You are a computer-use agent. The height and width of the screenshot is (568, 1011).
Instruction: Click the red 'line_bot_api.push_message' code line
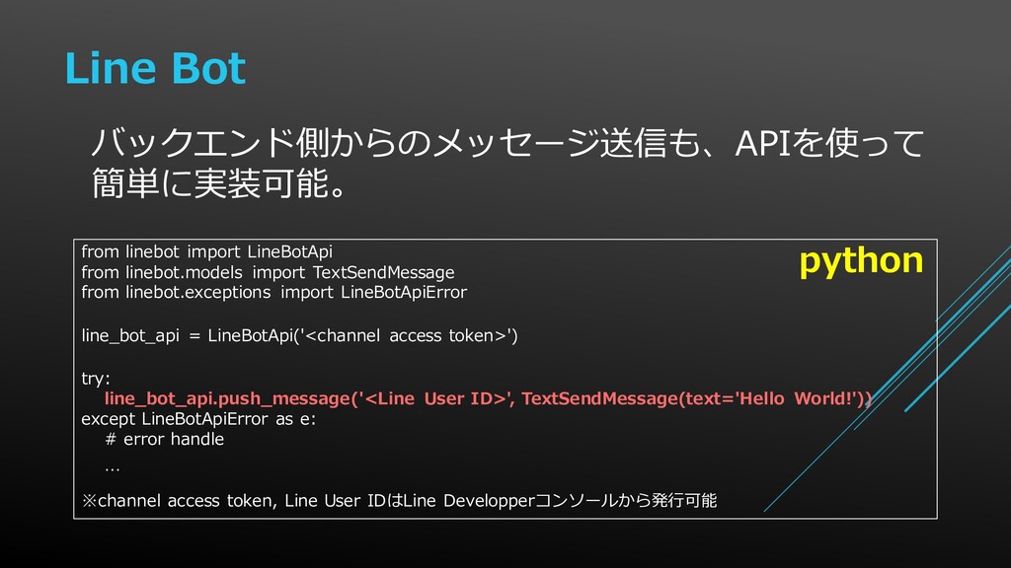pyautogui.click(x=488, y=398)
